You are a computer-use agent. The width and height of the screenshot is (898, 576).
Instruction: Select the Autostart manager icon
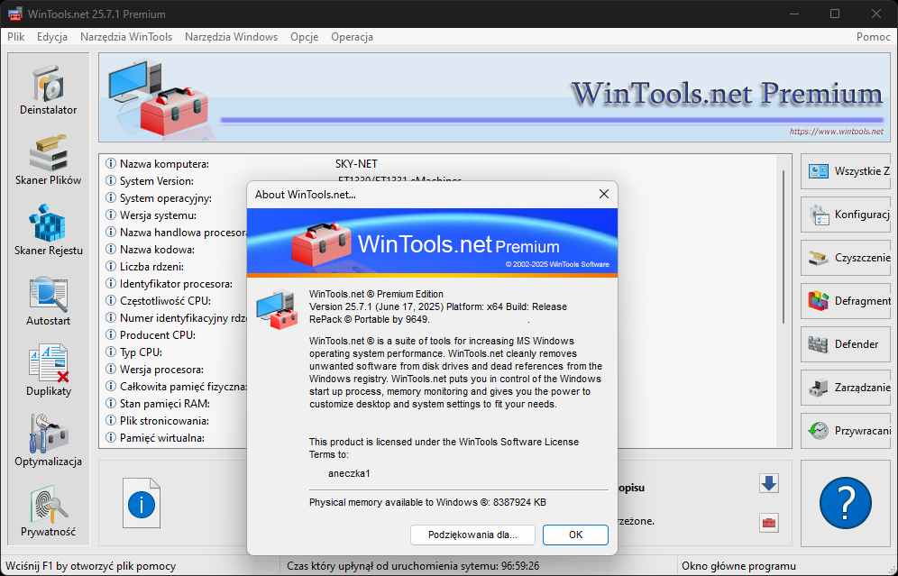point(48,302)
